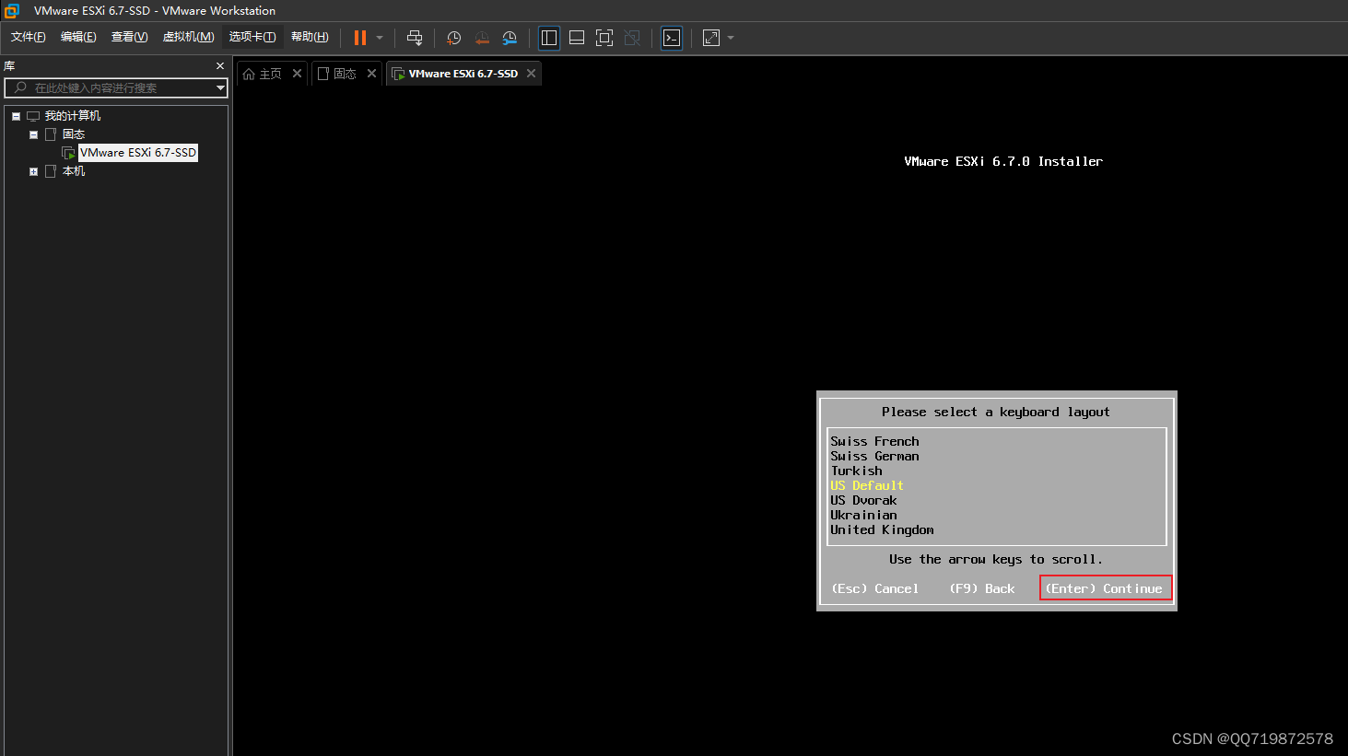
Task: Click the VMware Workstation icon in title bar
Action: 12,11
